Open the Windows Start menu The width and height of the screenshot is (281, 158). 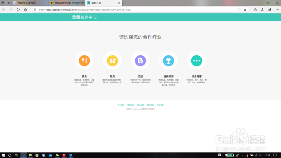(3, 155)
